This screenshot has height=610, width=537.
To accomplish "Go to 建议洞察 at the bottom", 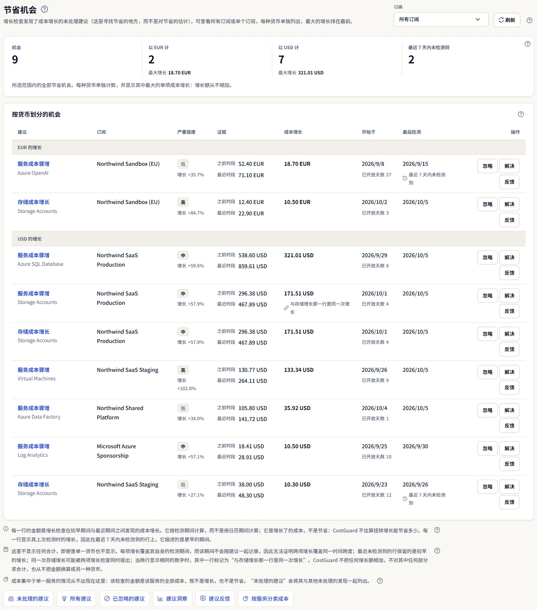I will (173, 599).
